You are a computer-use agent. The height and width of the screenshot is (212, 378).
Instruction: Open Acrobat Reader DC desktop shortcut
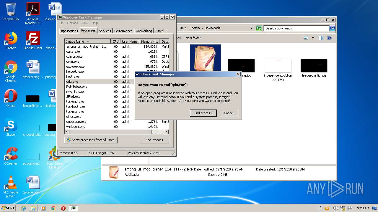[33, 13]
